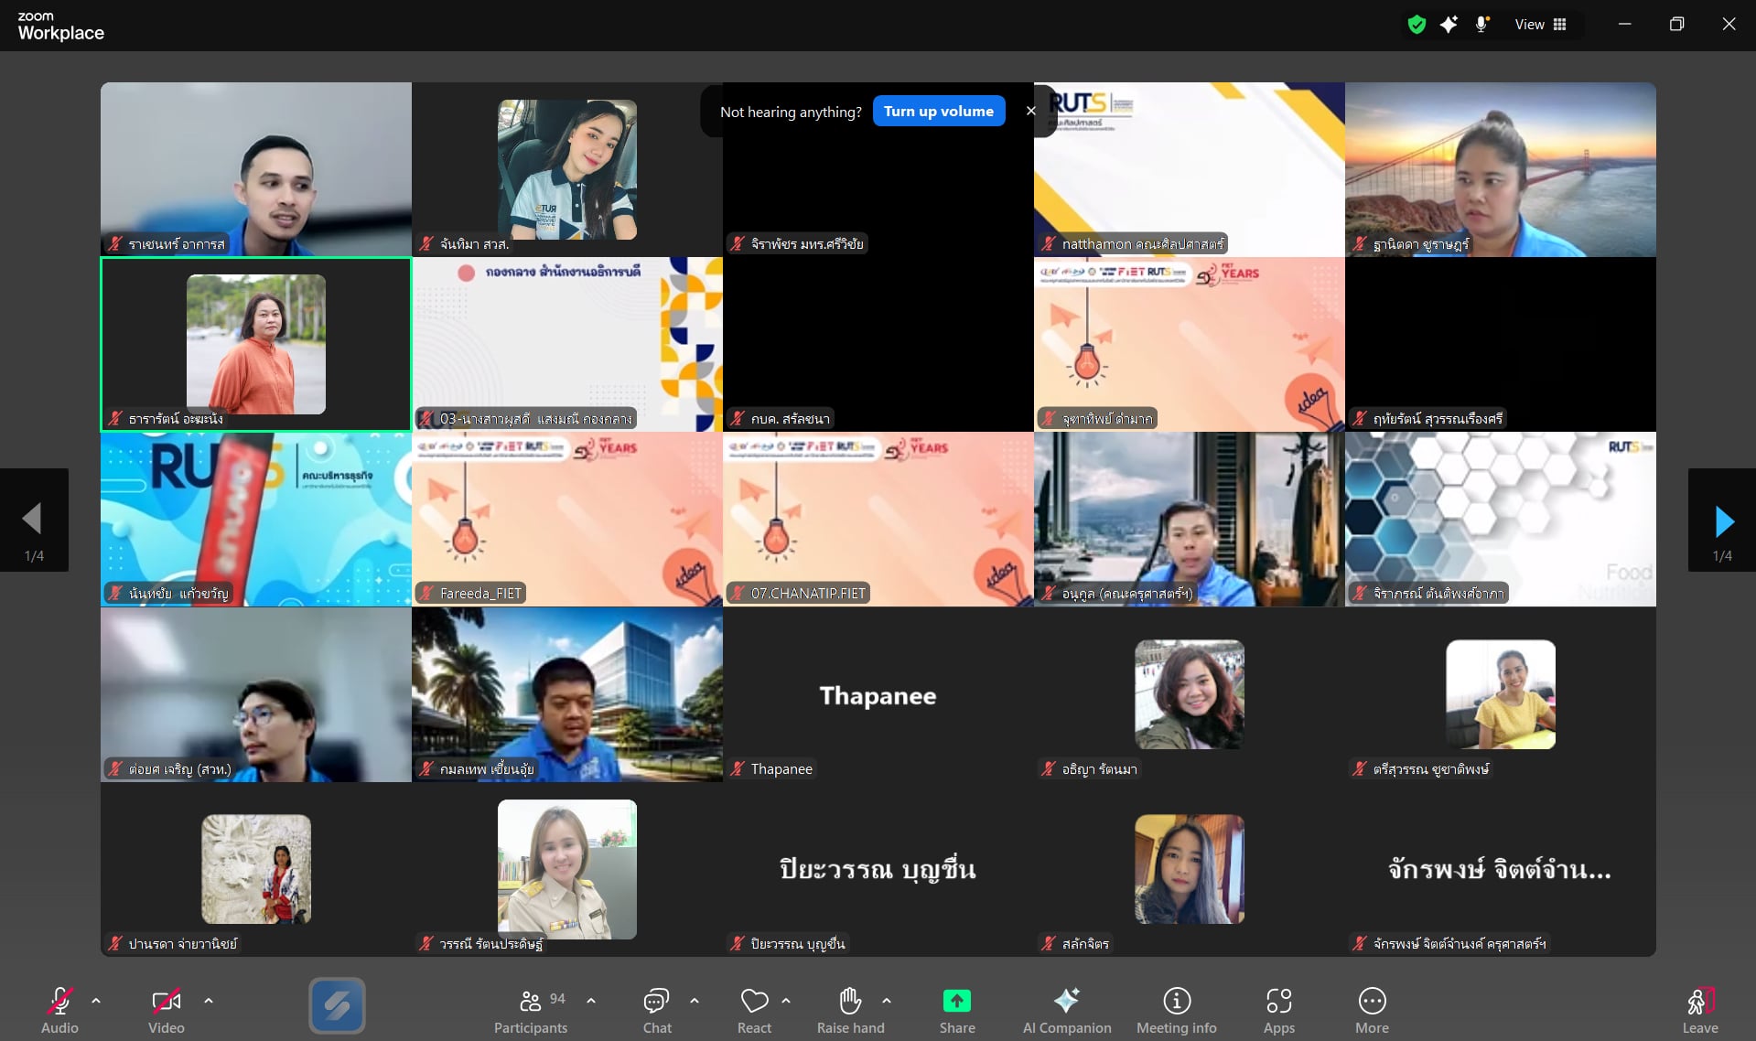The width and height of the screenshot is (1756, 1041).
Task: Click the React heart icon
Action: (x=754, y=1002)
